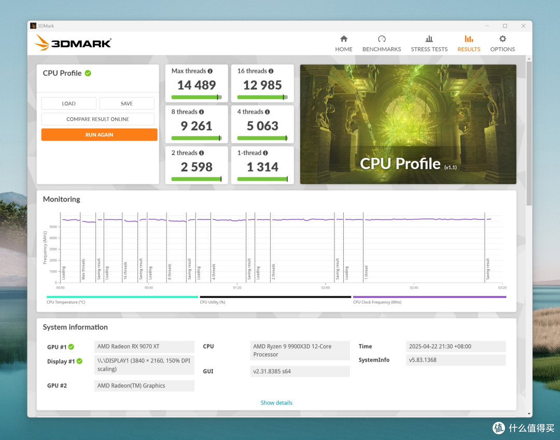Click the 16 threads score 12 985

point(262,85)
